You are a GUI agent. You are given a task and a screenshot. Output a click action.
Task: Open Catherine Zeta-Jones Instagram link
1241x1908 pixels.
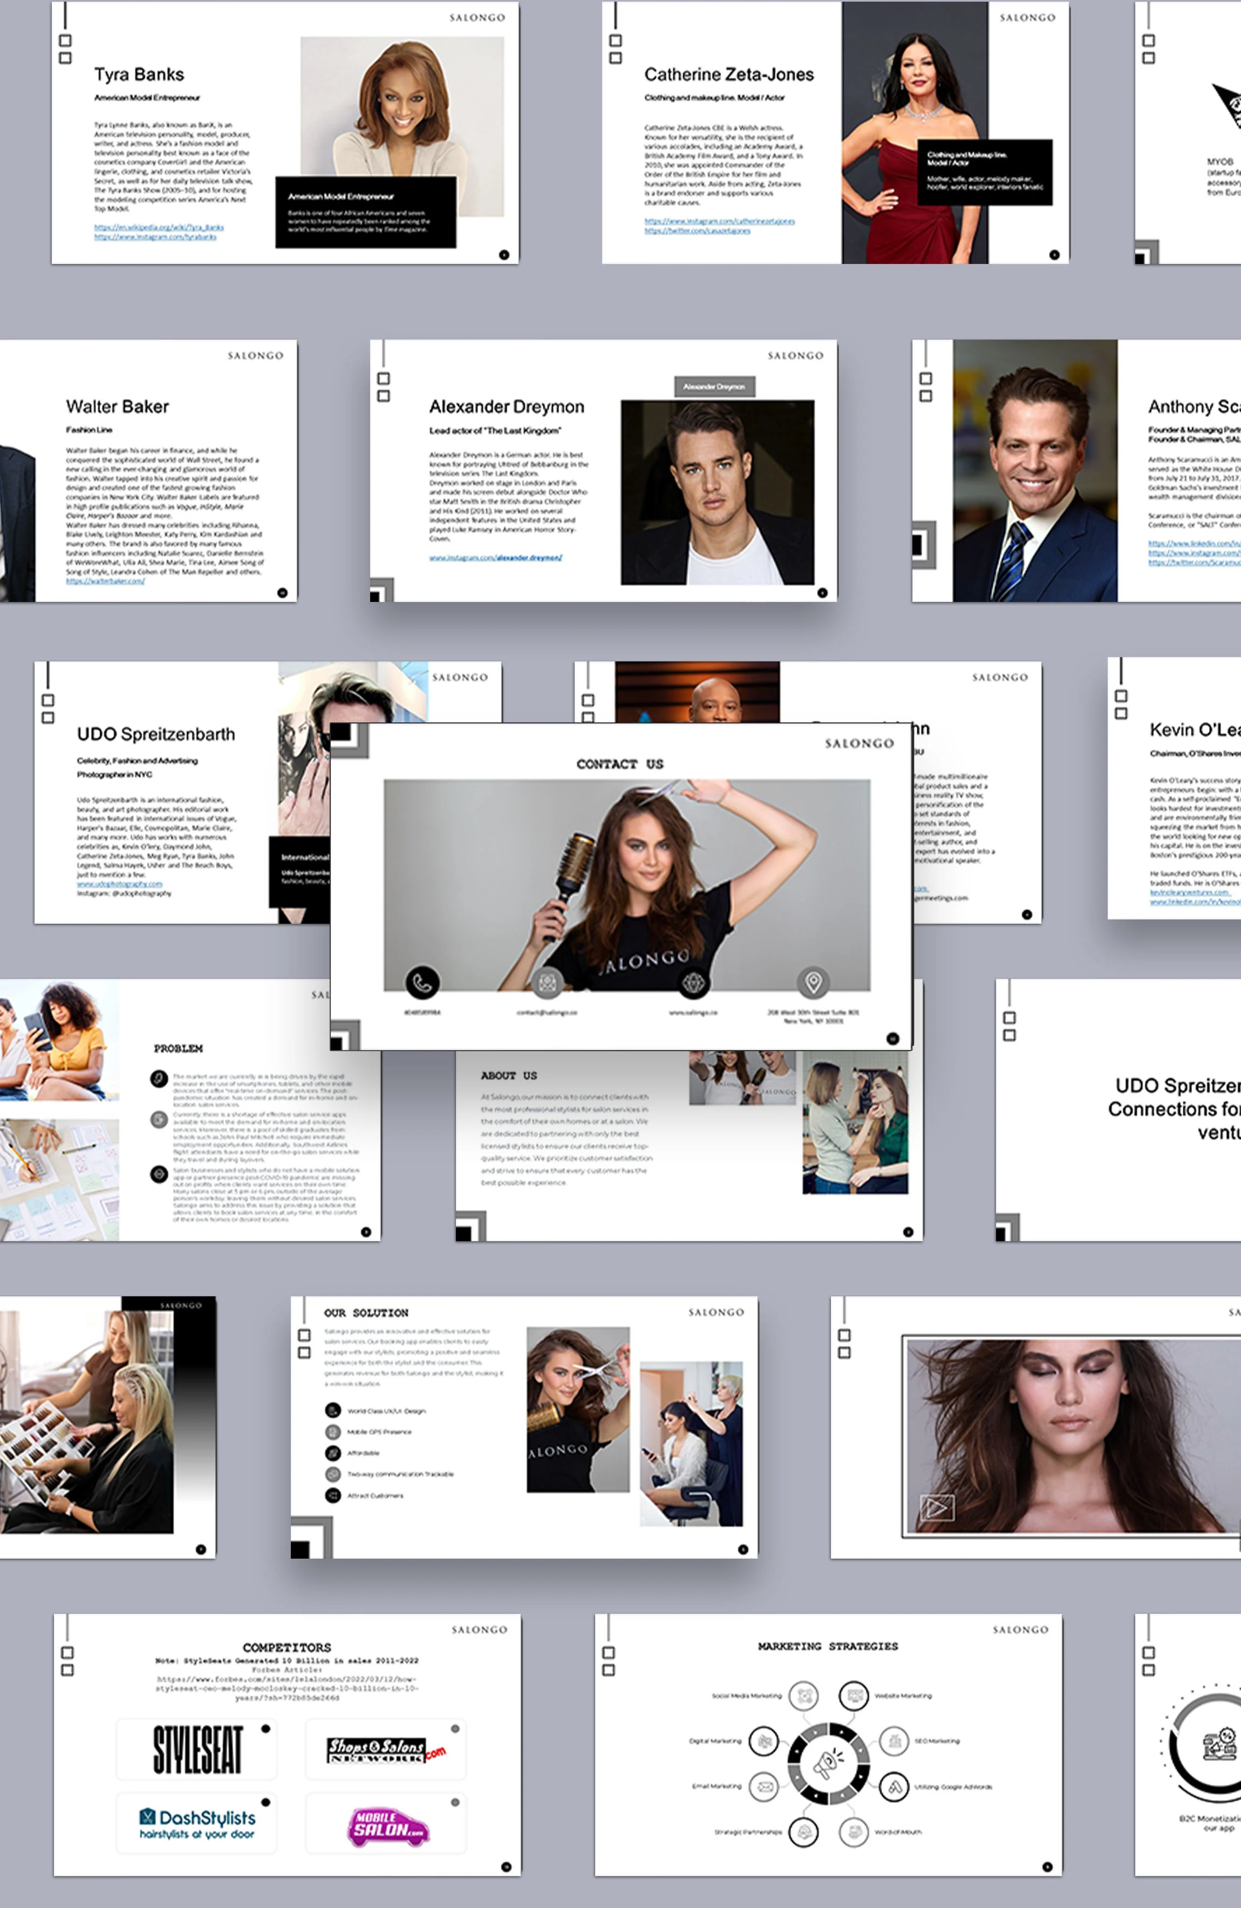point(719,221)
